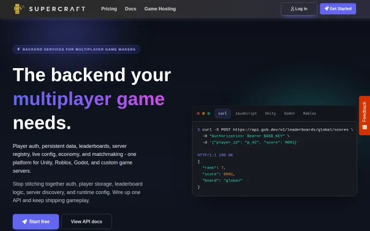Click the green window dot
Screen dimensions: 370x231
[209, 113]
